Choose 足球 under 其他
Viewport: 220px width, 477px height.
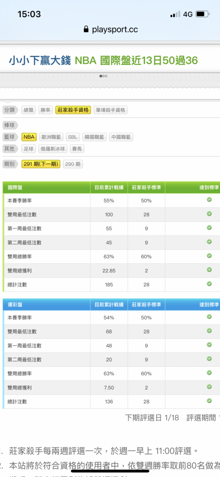(x=29, y=149)
